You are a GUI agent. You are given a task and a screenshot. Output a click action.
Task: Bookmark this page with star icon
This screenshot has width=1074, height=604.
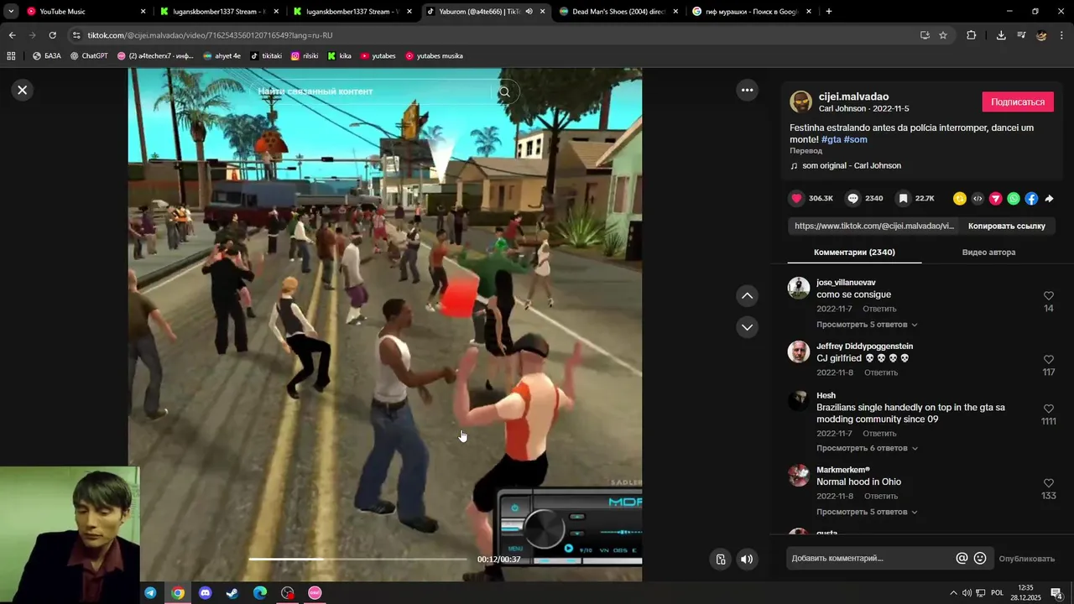click(943, 35)
